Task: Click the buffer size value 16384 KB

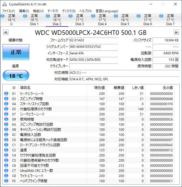Action: 166,40
